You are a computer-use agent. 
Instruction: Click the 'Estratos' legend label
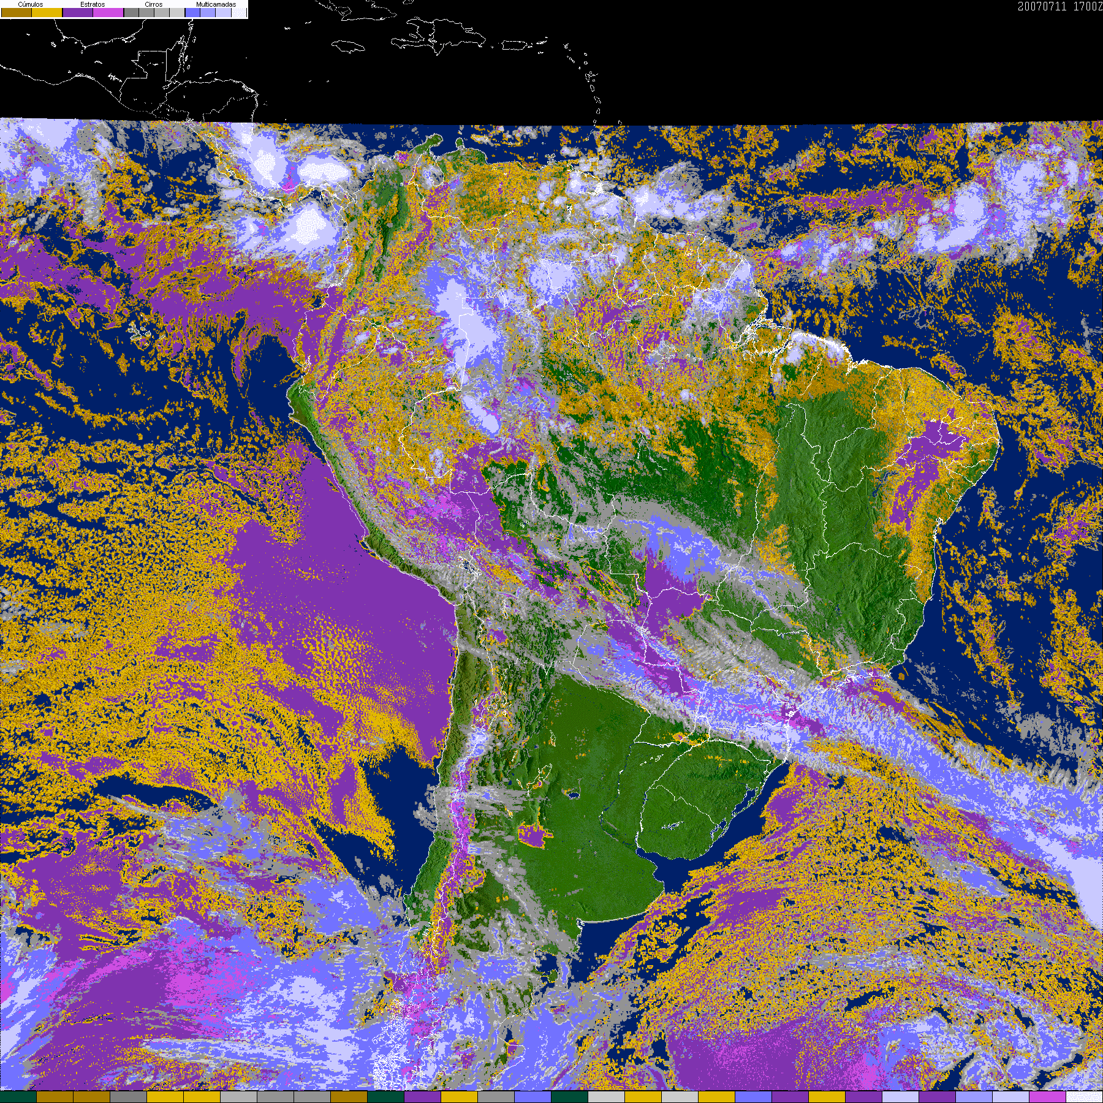click(93, 4)
